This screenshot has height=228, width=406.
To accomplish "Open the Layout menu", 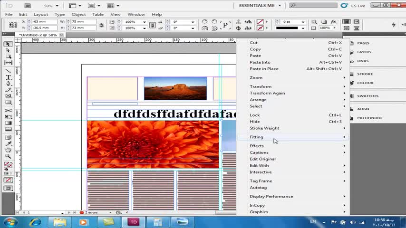I will coord(41,15).
